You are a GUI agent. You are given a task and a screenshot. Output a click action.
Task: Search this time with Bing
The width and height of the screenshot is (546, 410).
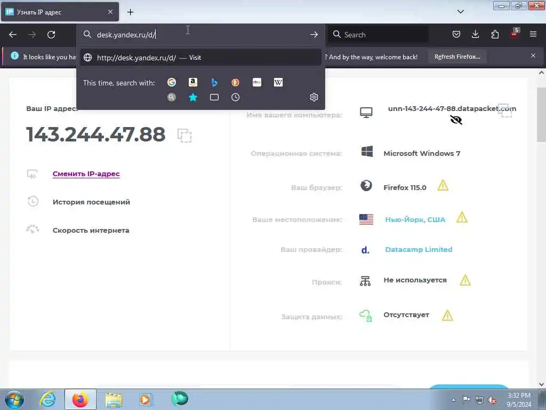point(214,82)
